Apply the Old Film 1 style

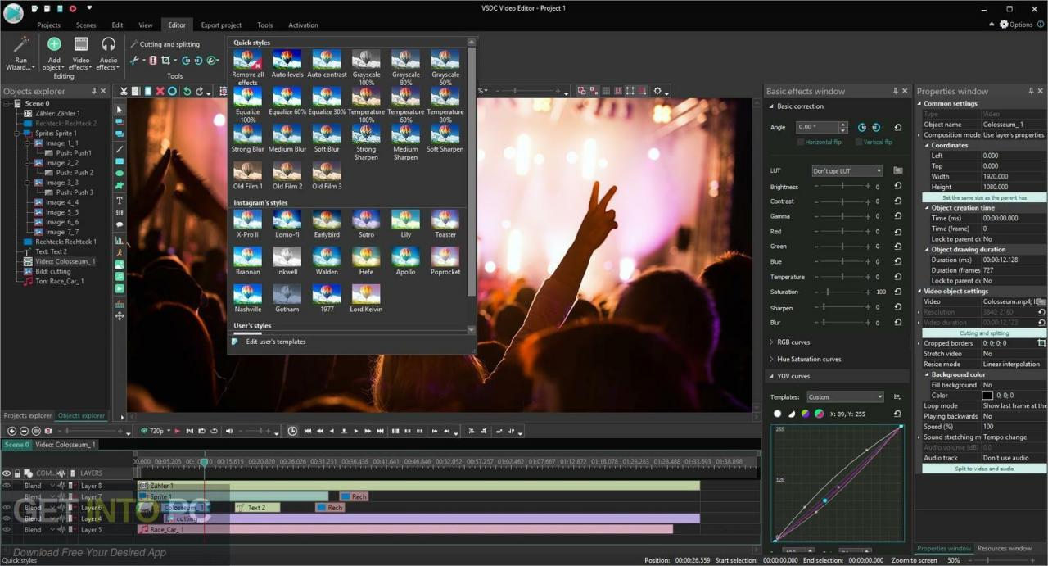[x=247, y=175]
